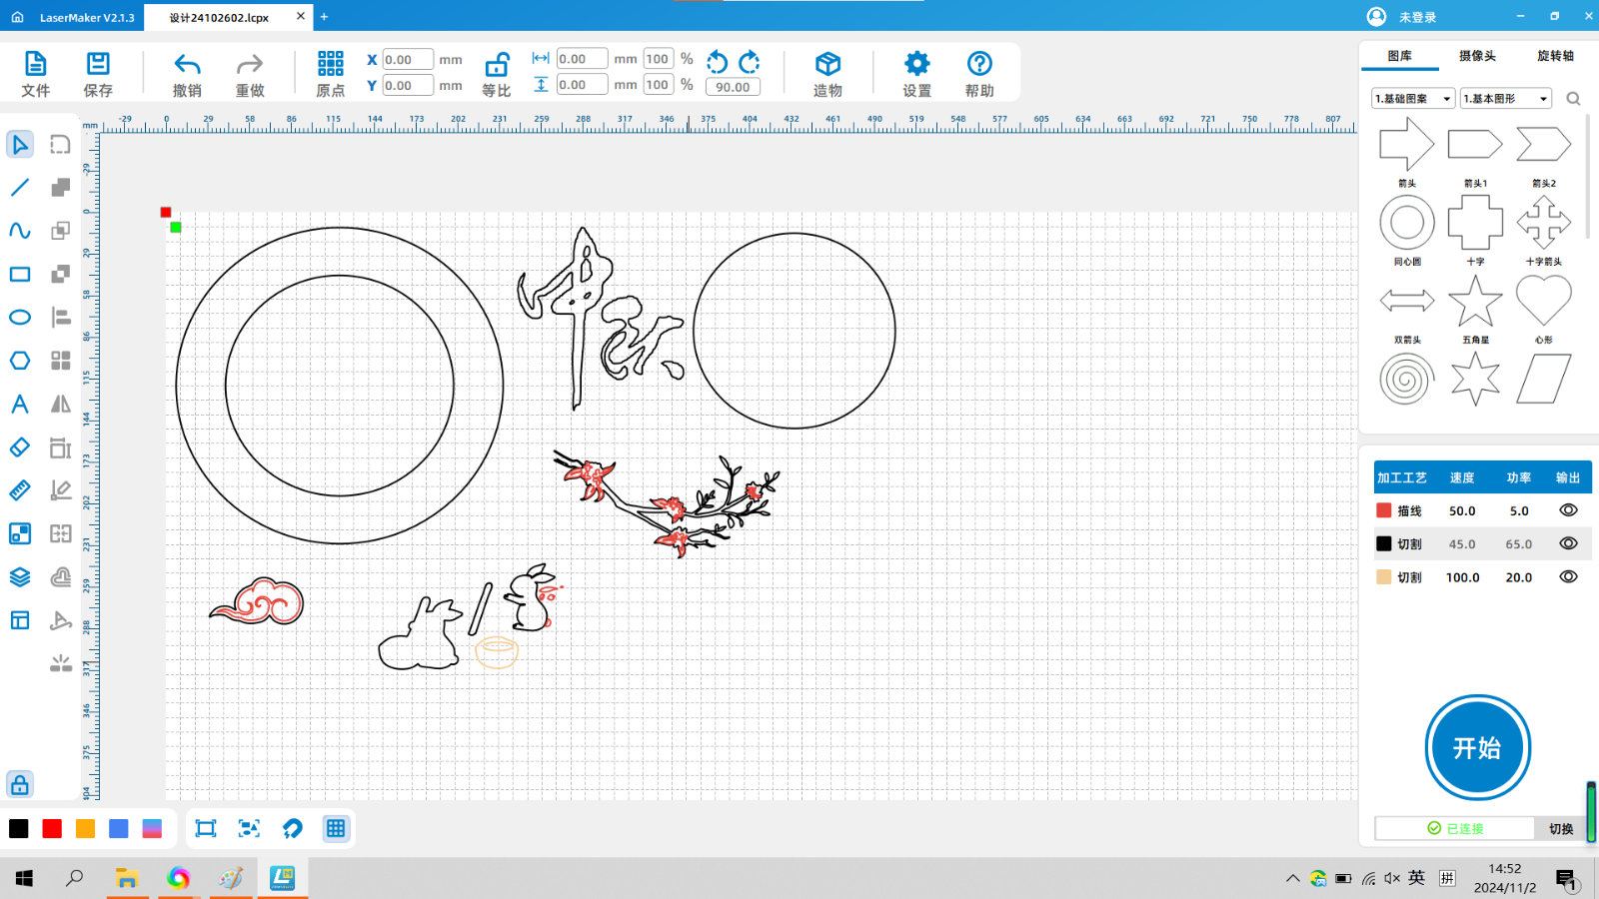Select the rectangle drawing tool
Viewport: 1599px width, 899px height.
coord(20,275)
